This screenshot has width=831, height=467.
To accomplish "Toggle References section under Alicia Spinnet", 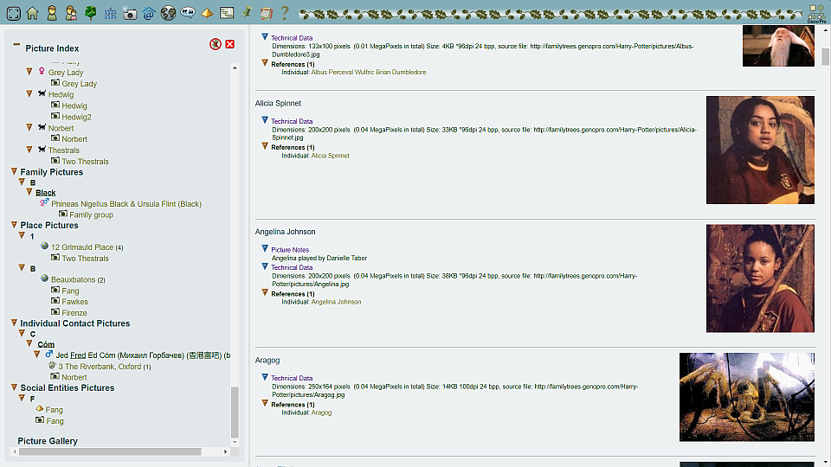I will [265, 146].
